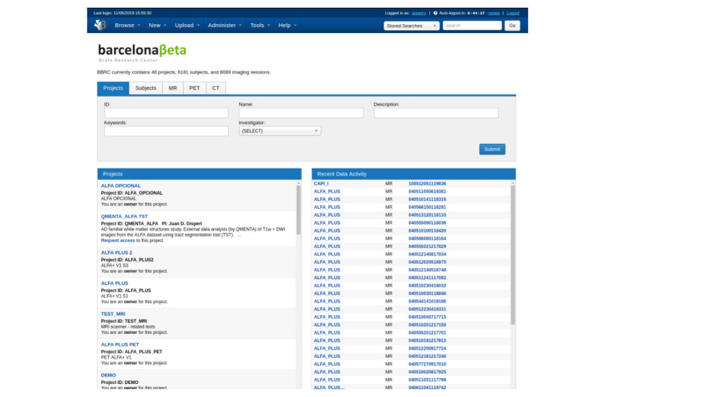Screen dimensions: 706x397
Task: Click the Logout link
Action: click(x=513, y=13)
